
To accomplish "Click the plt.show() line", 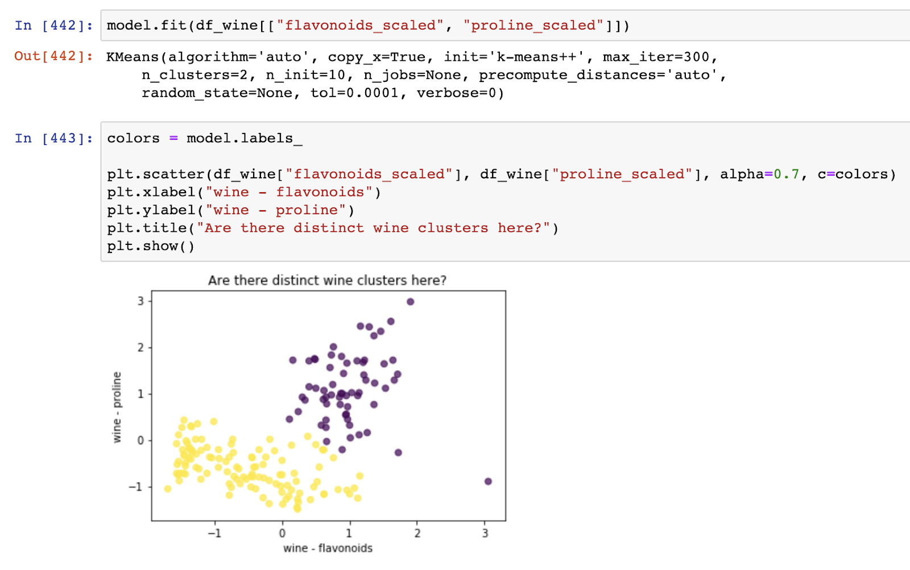I will (151, 247).
